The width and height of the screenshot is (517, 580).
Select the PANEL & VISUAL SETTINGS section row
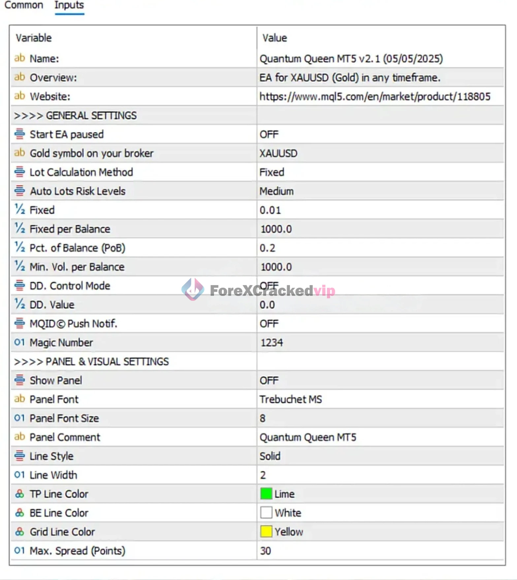[x=257, y=361]
